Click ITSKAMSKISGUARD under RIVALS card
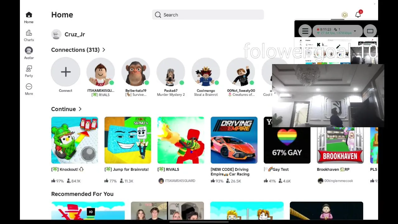 [177, 181]
